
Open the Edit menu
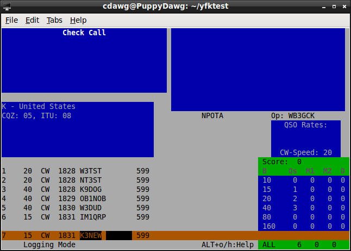pyautogui.click(x=32, y=20)
